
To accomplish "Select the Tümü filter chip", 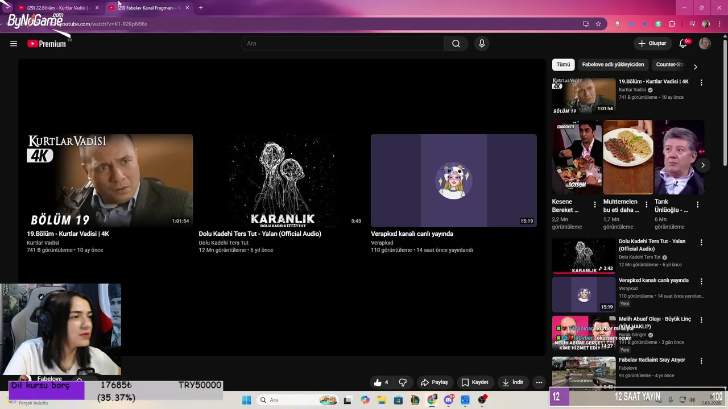I will point(563,64).
